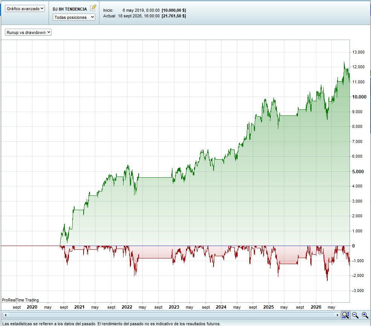The height and width of the screenshot is (326, 371).
Task: Click the Actual balance value 21.761,50 $
Action: point(174,16)
